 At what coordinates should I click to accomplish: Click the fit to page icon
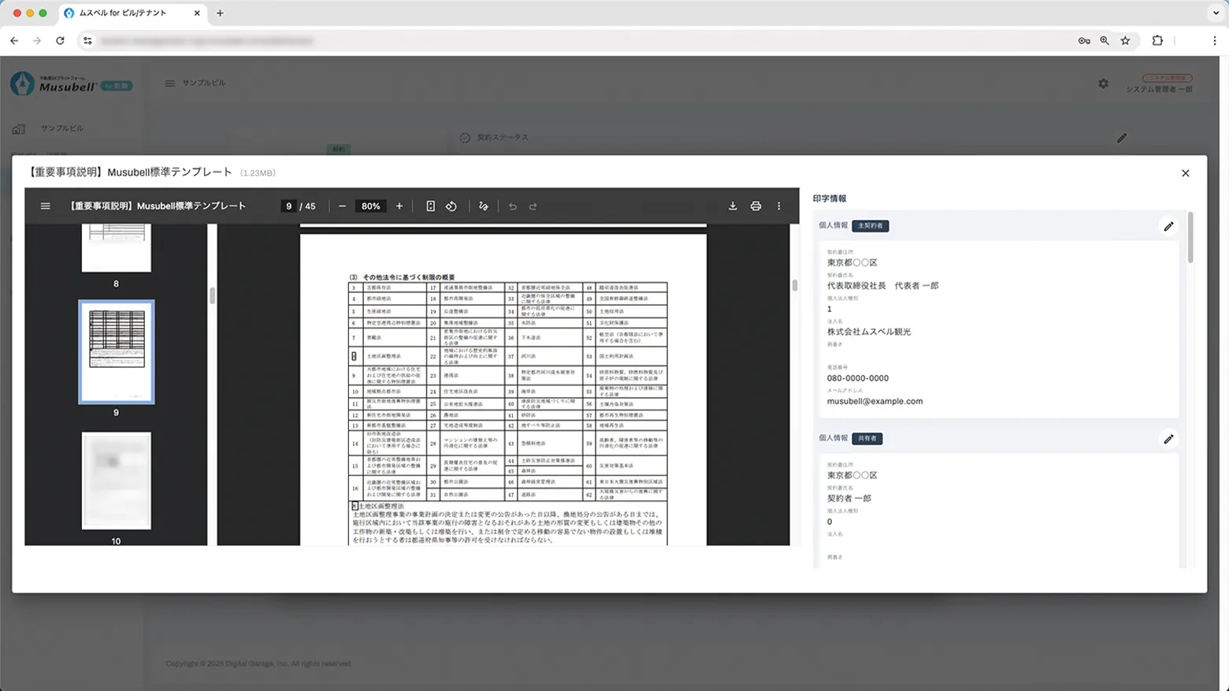point(430,206)
